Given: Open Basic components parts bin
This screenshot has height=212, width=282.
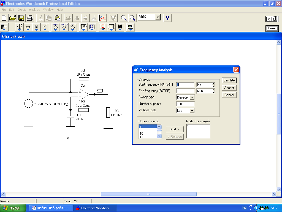Looking at the screenshot, I should 28,27.
